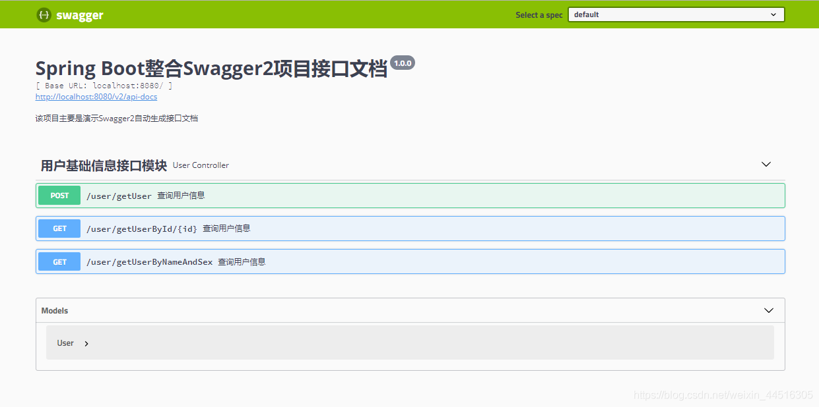This screenshot has width=819, height=407.
Task: Click the 用户基础信息接口模块 heading
Action: tap(104, 165)
